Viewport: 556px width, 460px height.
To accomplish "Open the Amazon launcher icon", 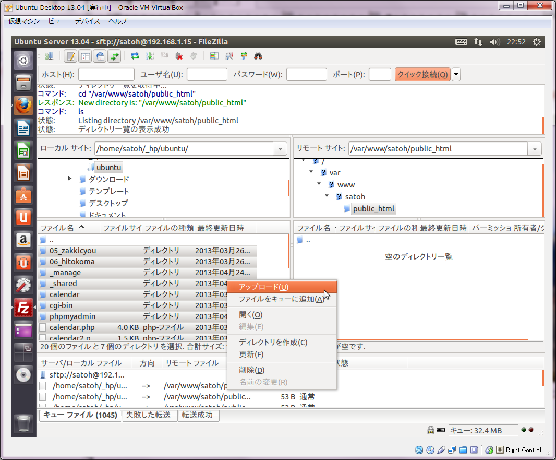I will pos(23,240).
